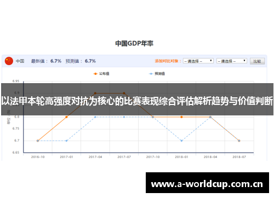Select the data point at 2018-07
The width and height of the screenshot is (274, 198).
pos(239,141)
